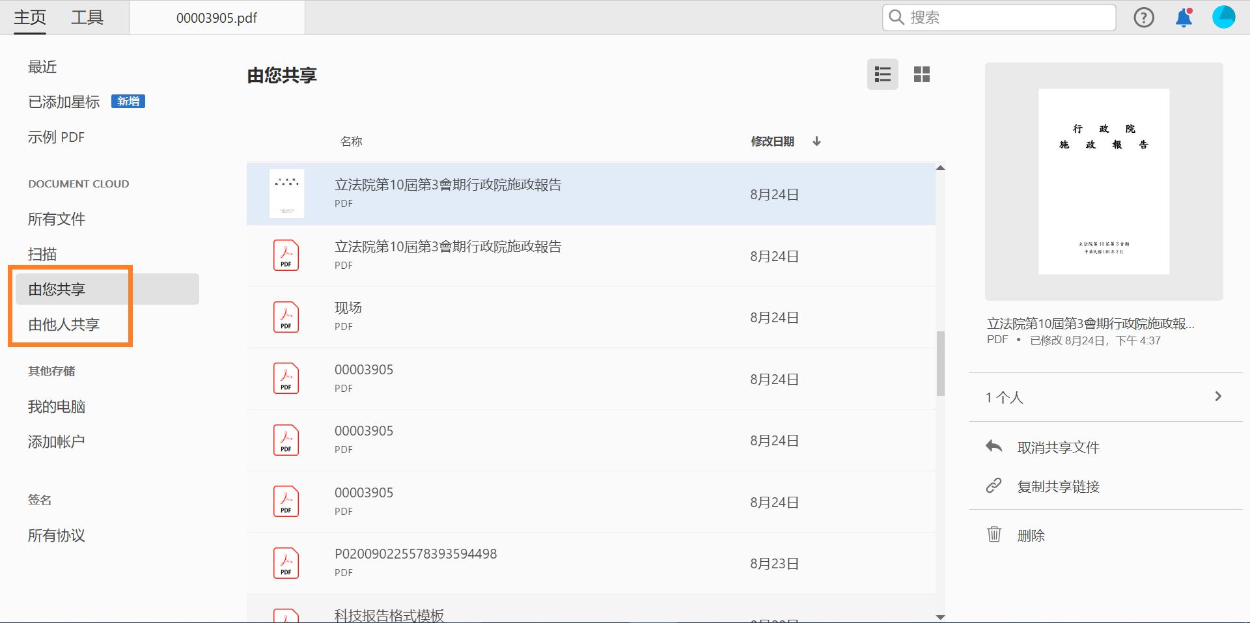Open the help icon
The height and width of the screenshot is (623, 1250).
[x=1144, y=18]
